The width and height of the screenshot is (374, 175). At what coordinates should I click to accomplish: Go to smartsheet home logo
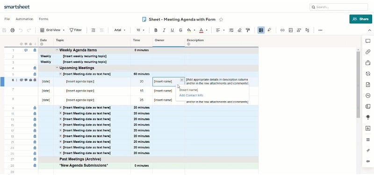tap(17, 7)
